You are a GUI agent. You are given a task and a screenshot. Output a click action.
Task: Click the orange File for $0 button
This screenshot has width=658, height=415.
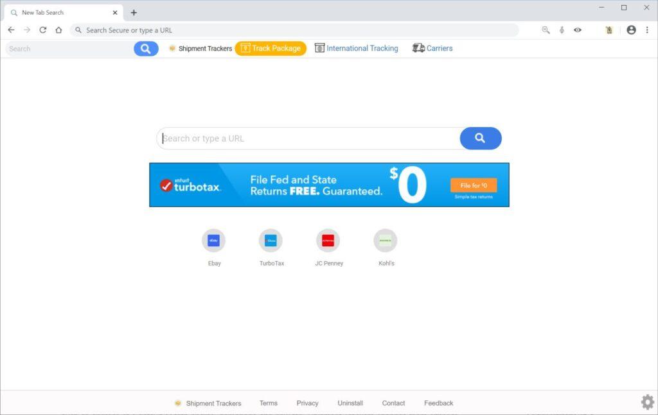474,185
